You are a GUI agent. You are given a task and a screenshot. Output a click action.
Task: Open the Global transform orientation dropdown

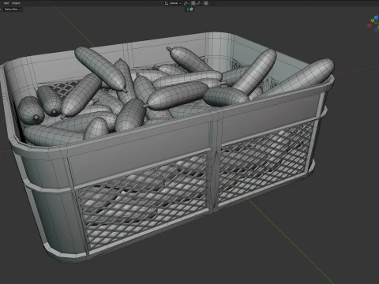click(x=173, y=3)
